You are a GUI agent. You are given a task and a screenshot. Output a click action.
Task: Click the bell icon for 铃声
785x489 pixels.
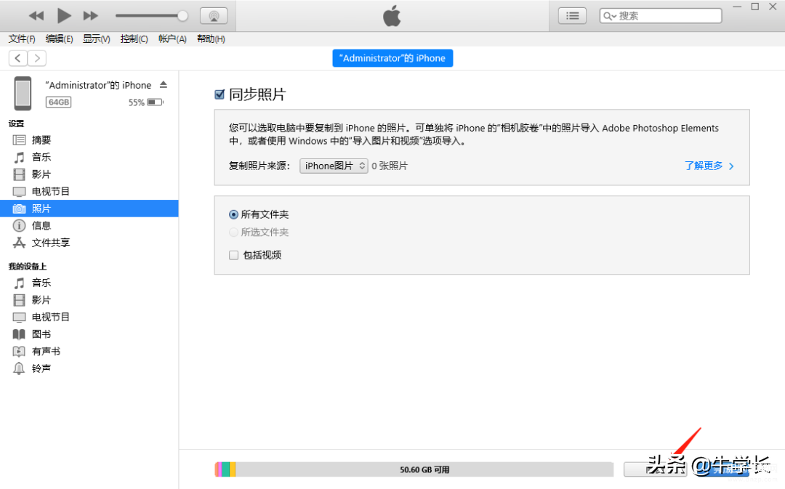click(x=19, y=369)
